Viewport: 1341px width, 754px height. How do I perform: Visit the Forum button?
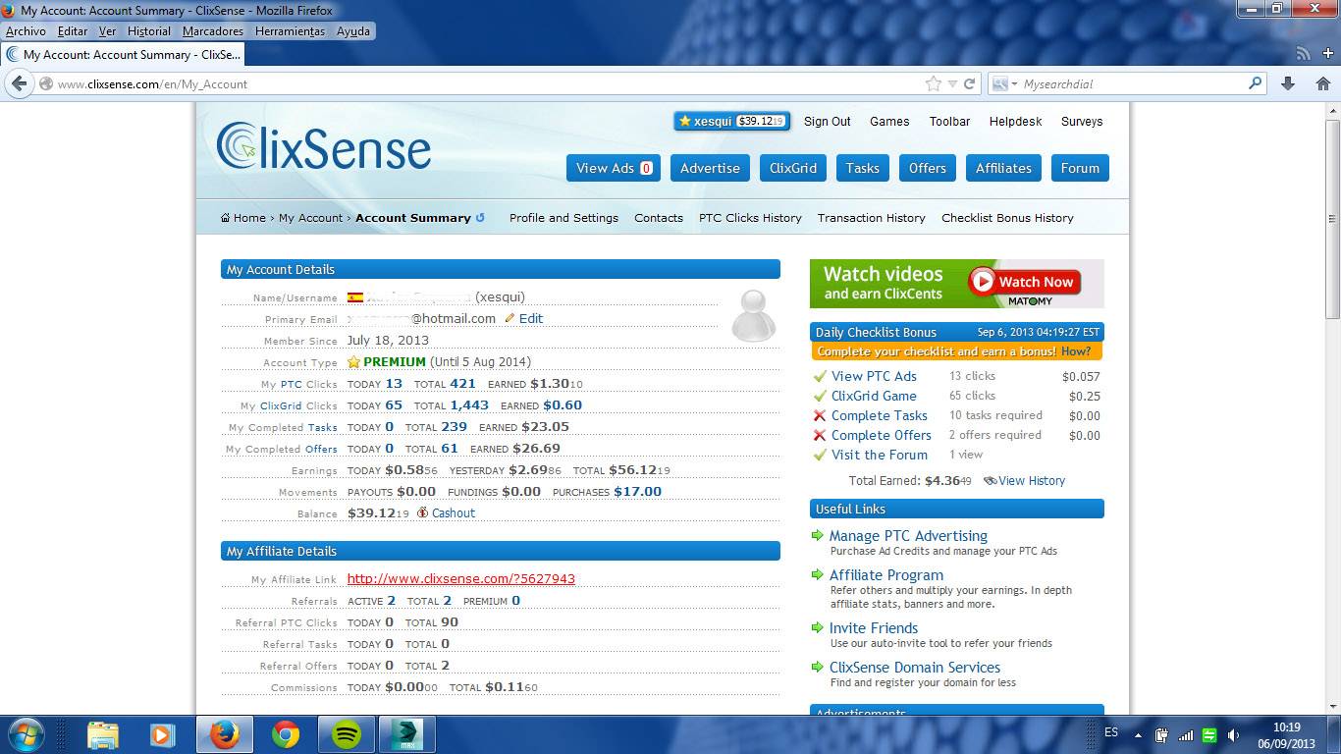(x=1080, y=168)
